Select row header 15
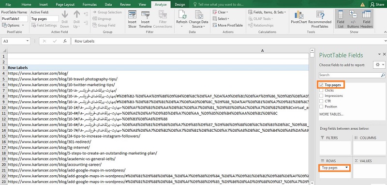 point(3,136)
